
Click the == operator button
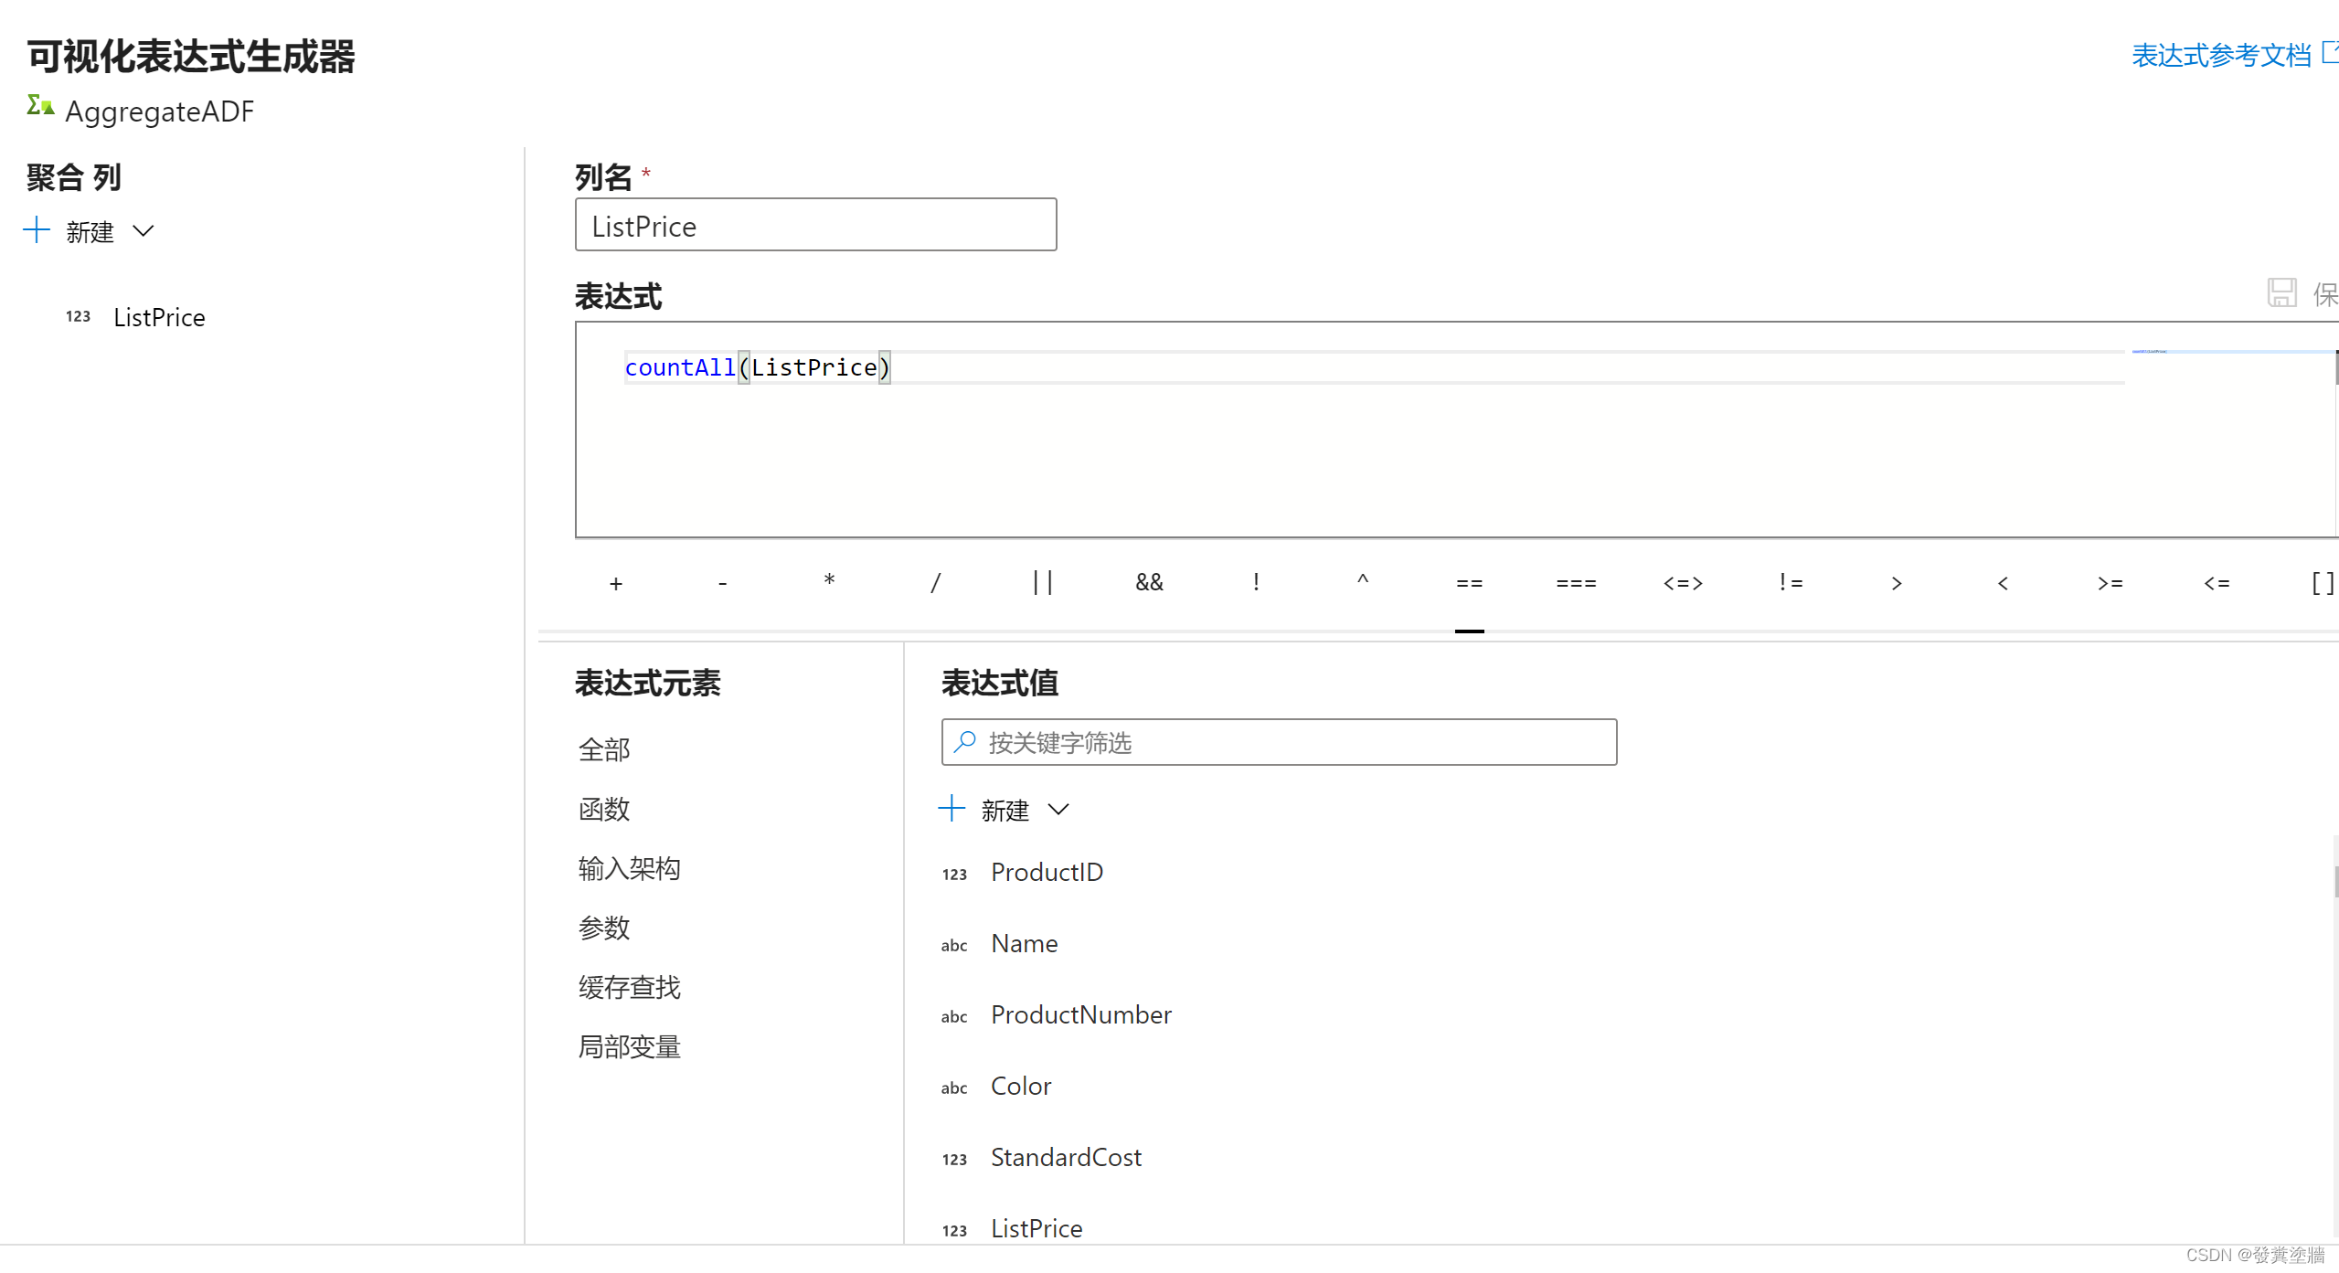(1469, 582)
